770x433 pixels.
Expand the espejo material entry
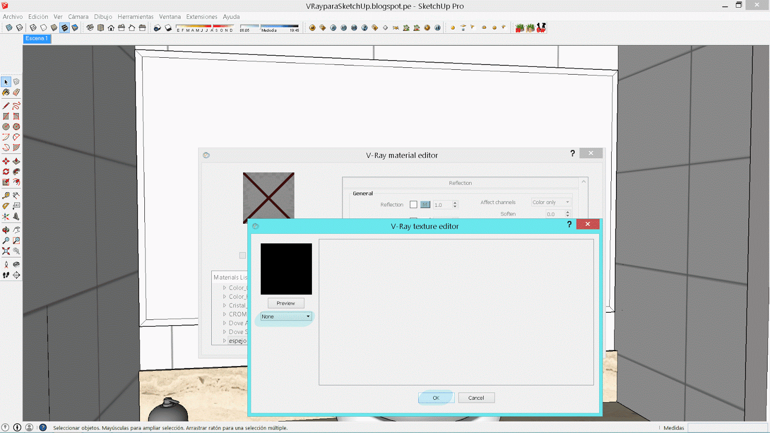(225, 341)
